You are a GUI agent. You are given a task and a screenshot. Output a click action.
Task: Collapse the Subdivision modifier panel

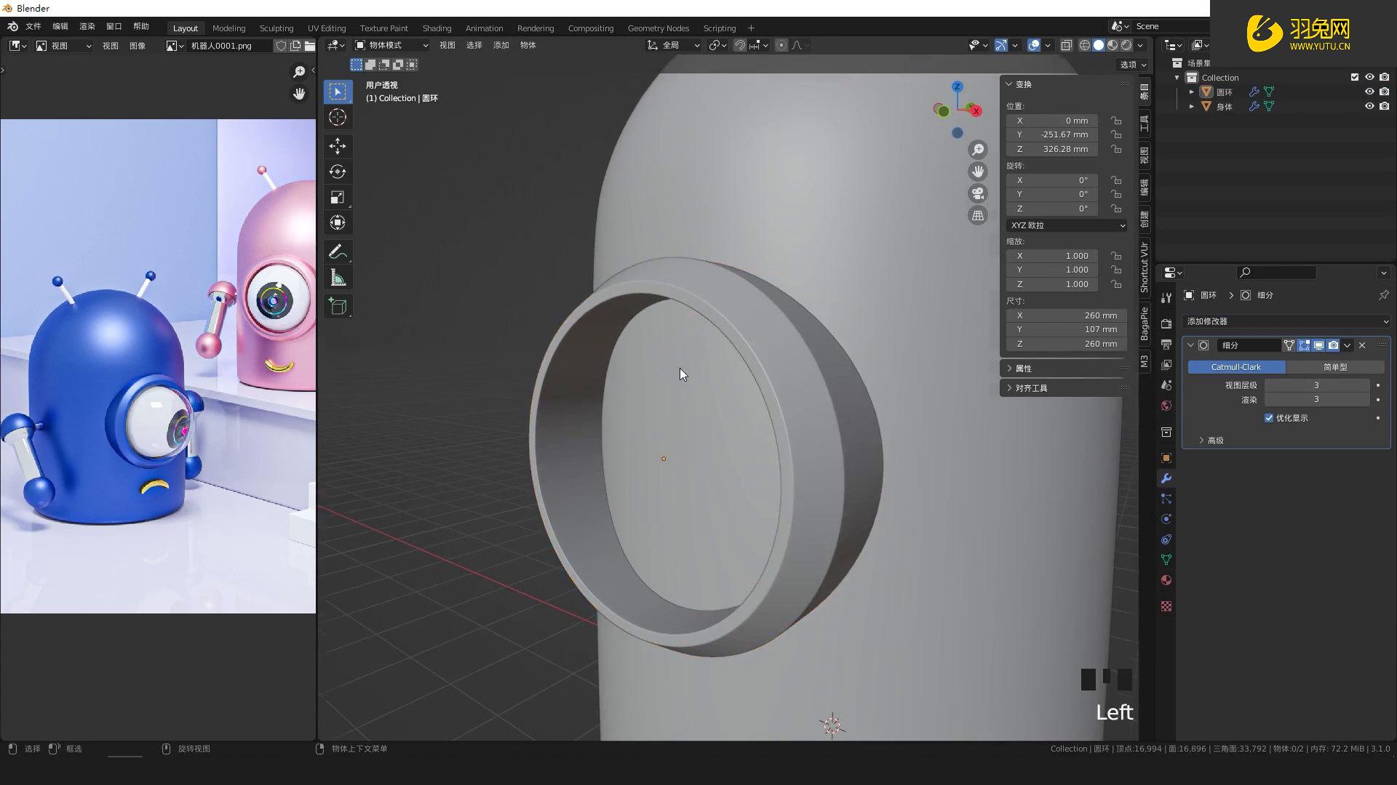(1191, 345)
